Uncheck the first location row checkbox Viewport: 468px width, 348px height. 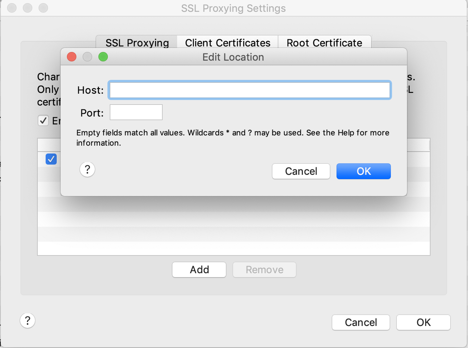tap(51, 159)
